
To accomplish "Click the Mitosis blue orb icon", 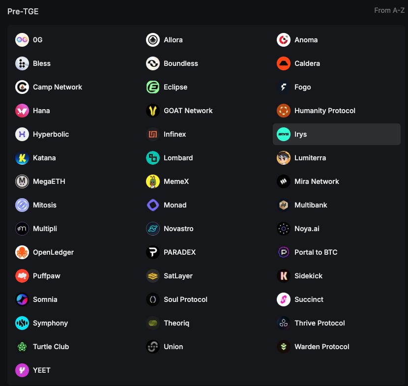I will tap(22, 205).
